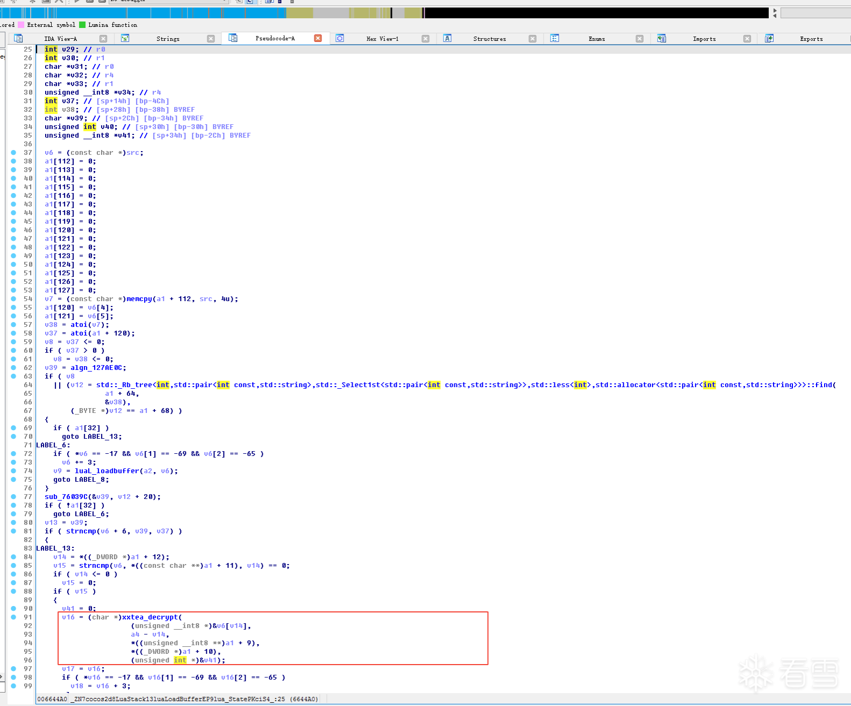Click 'a1[112] = 0;' on line 38
The height and width of the screenshot is (706, 851).
(x=70, y=161)
